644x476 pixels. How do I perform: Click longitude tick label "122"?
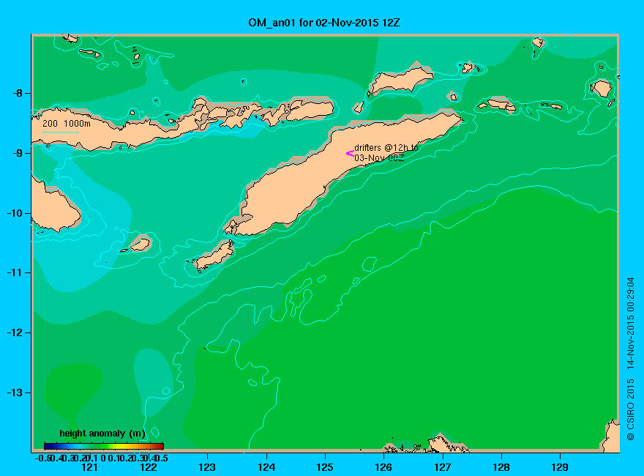(x=149, y=467)
